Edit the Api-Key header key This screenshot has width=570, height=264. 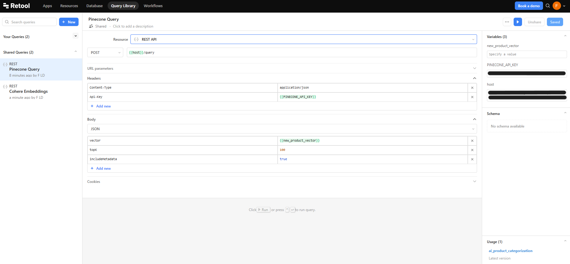[x=182, y=97]
